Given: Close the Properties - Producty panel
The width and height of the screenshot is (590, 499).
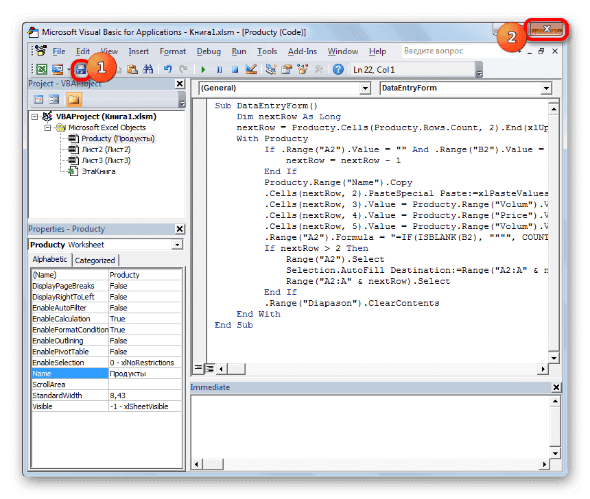Looking at the screenshot, I should click(x=180, y=229).
